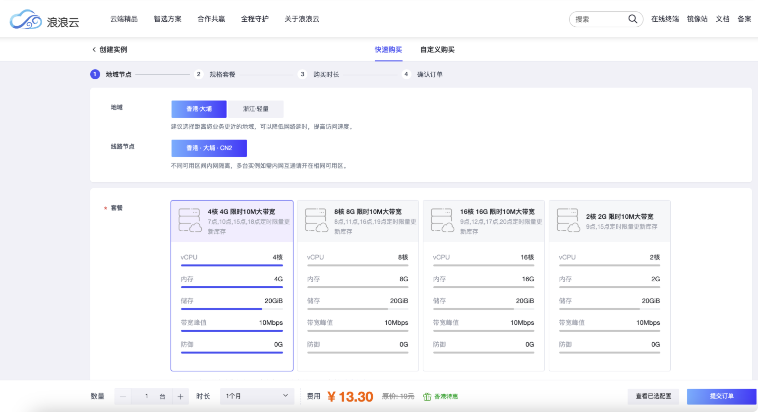The height and width of the screenshot is (412, 758).
Task: Click the quantity value field
Action: (147, 397)
